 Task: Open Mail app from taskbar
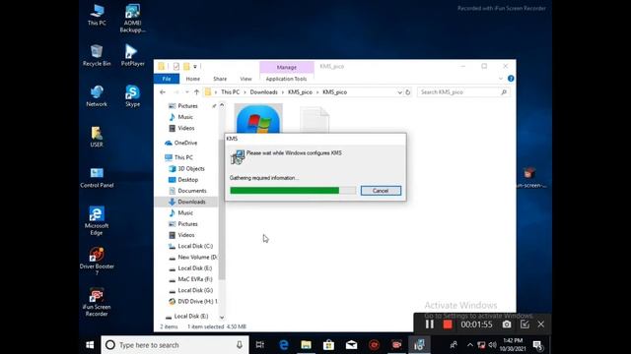tap(351, 345)
